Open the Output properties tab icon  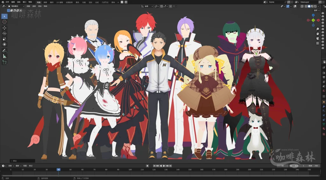coord(324,77)
